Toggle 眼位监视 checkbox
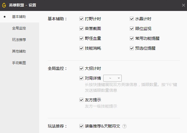187x133 pixels. pyautogui.click(x=132, y=29)
